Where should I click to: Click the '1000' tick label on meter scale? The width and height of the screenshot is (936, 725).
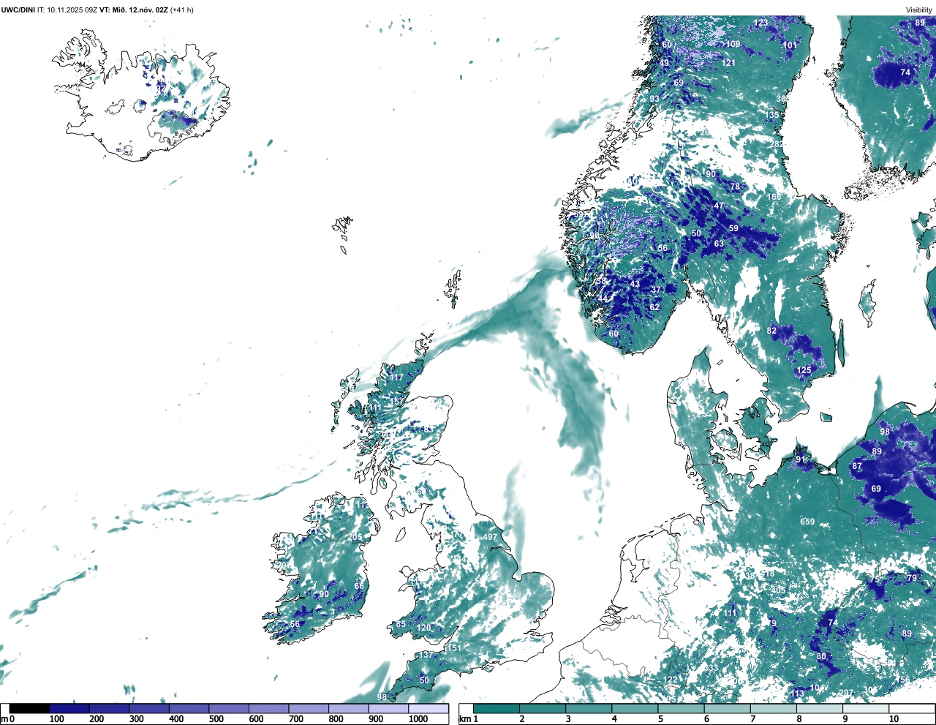pyautogui.click(x=418, y=719)
